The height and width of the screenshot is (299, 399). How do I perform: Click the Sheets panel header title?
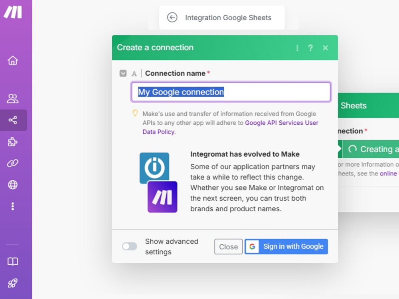point(354,106)
